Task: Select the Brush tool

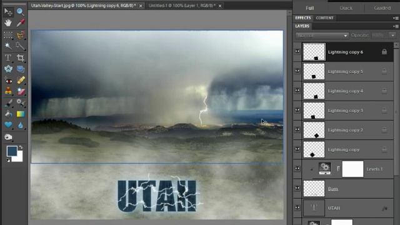Action: [8, 102]
